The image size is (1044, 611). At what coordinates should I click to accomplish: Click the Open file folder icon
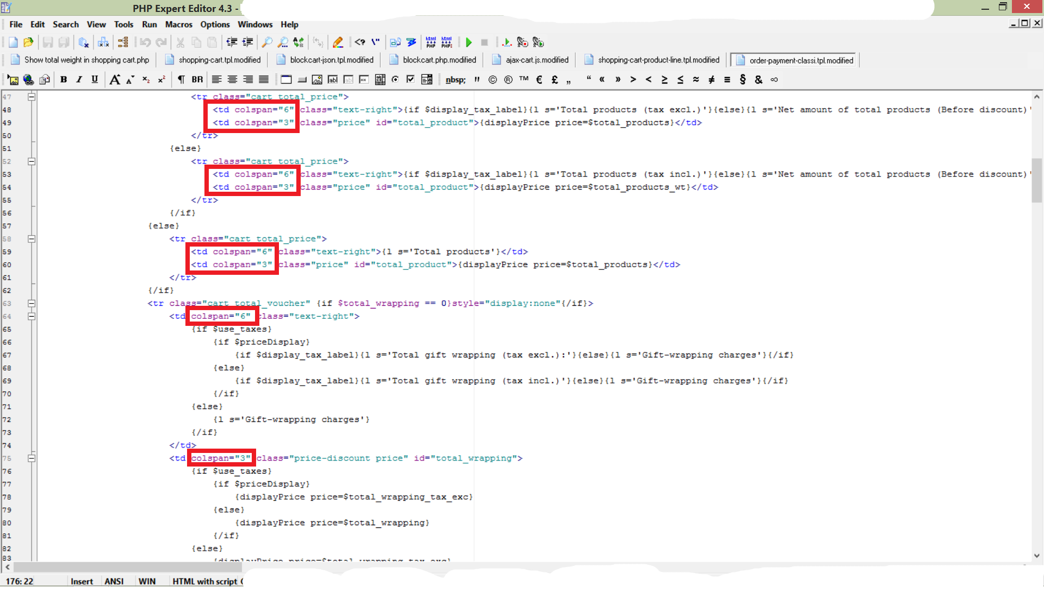pos(29,42)
